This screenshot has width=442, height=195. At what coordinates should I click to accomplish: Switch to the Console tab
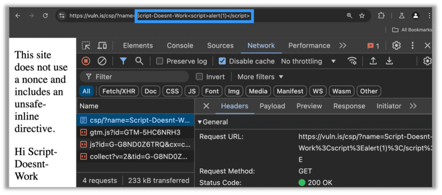(x=180, y=46)
